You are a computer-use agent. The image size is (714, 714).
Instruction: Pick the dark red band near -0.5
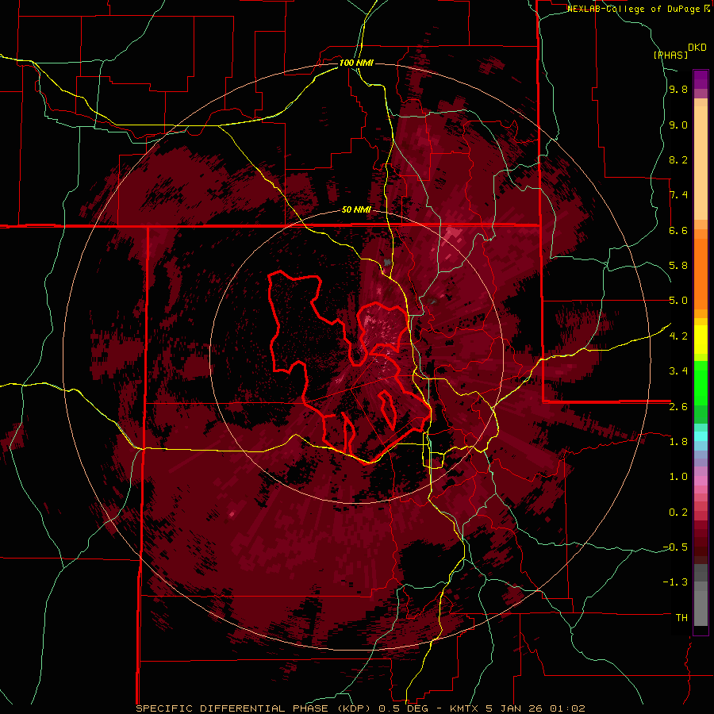pyautogui.click(x=701, y=547)
